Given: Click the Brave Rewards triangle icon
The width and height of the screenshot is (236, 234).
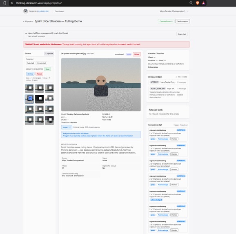Looking at the screenshot, I should point(203,3).
